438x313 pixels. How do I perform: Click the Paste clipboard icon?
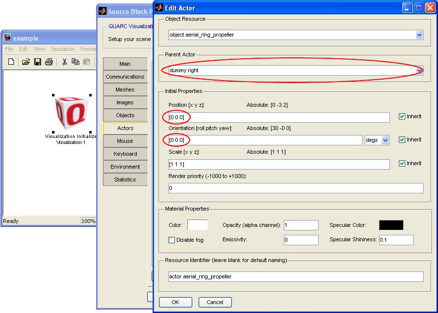coord(87,62)
